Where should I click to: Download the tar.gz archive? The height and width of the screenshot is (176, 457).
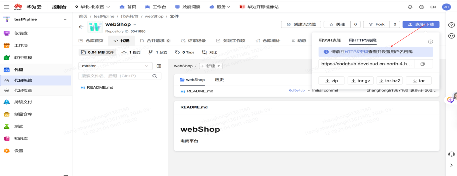tap(360, 81)
